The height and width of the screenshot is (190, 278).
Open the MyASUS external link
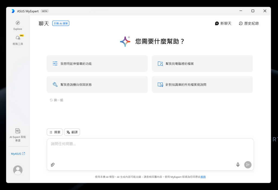[18, 154]
